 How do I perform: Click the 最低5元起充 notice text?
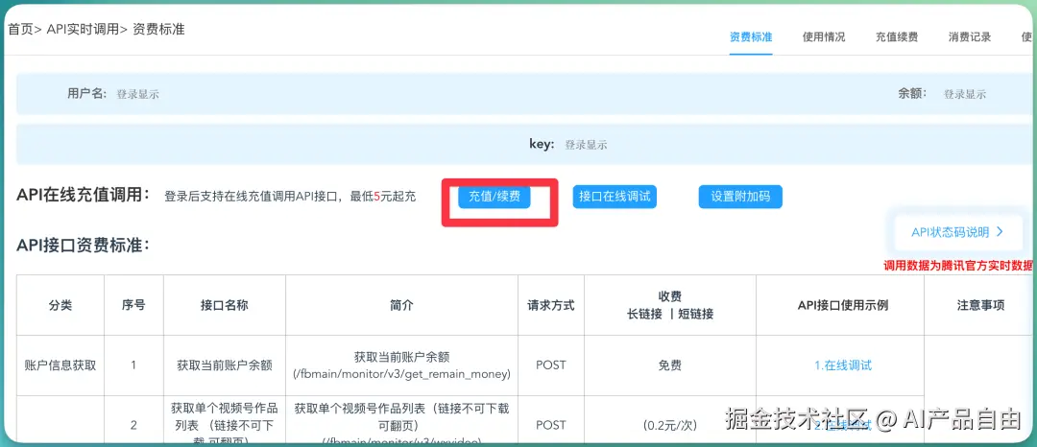[x=383, y=197]
